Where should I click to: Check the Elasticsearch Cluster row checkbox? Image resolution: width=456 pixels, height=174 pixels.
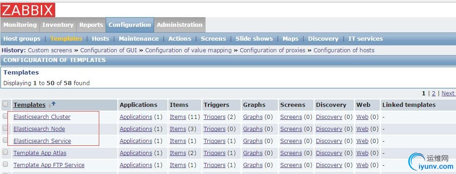(x=5, y=116)
